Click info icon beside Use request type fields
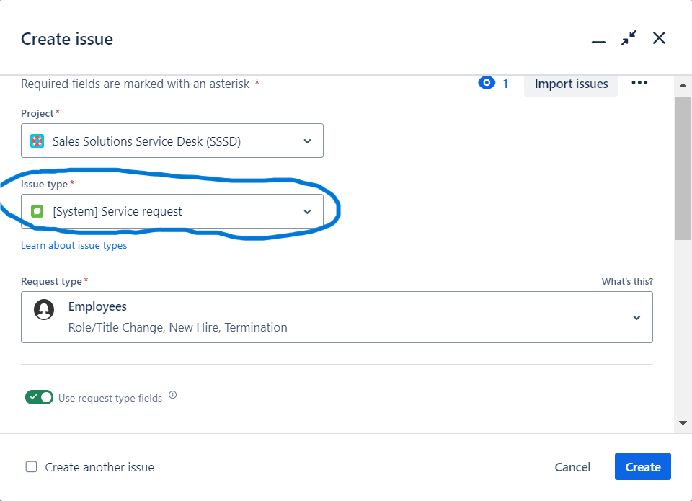 (x=173, y=395)
